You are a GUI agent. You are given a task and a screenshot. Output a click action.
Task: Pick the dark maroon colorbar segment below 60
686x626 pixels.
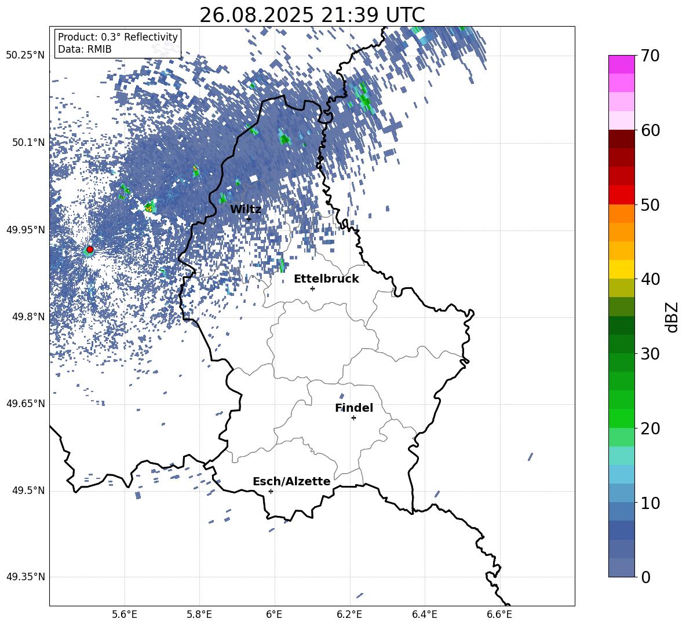point(622,139)
